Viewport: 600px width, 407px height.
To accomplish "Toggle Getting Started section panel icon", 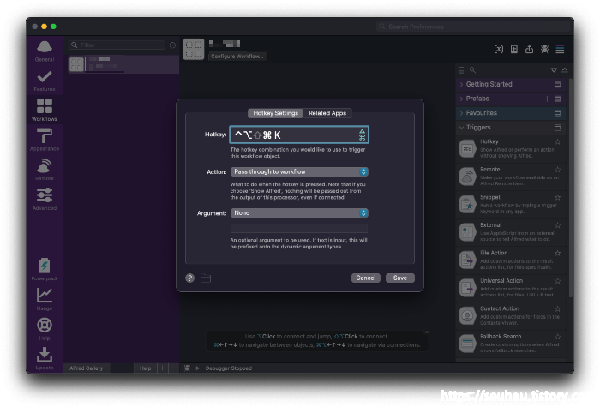I will (x=557, y=84).
